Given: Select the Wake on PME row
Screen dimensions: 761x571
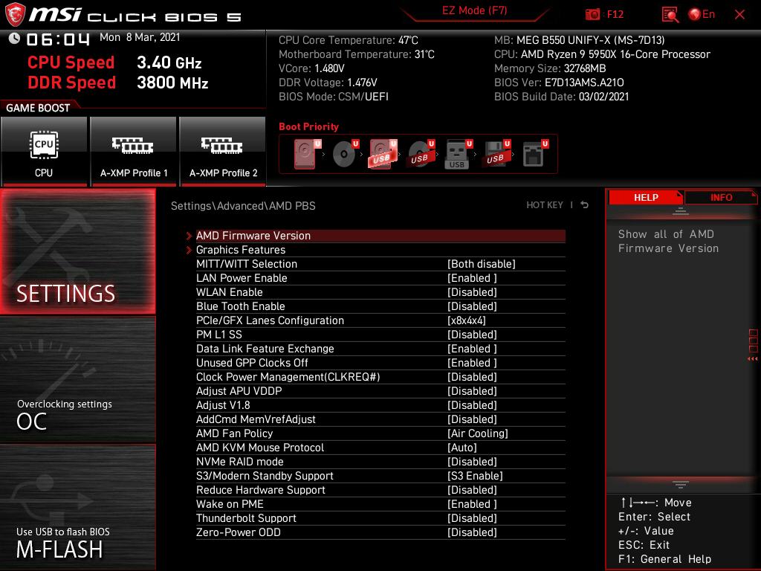Looking at the screenshot, I should pos(380,503).
